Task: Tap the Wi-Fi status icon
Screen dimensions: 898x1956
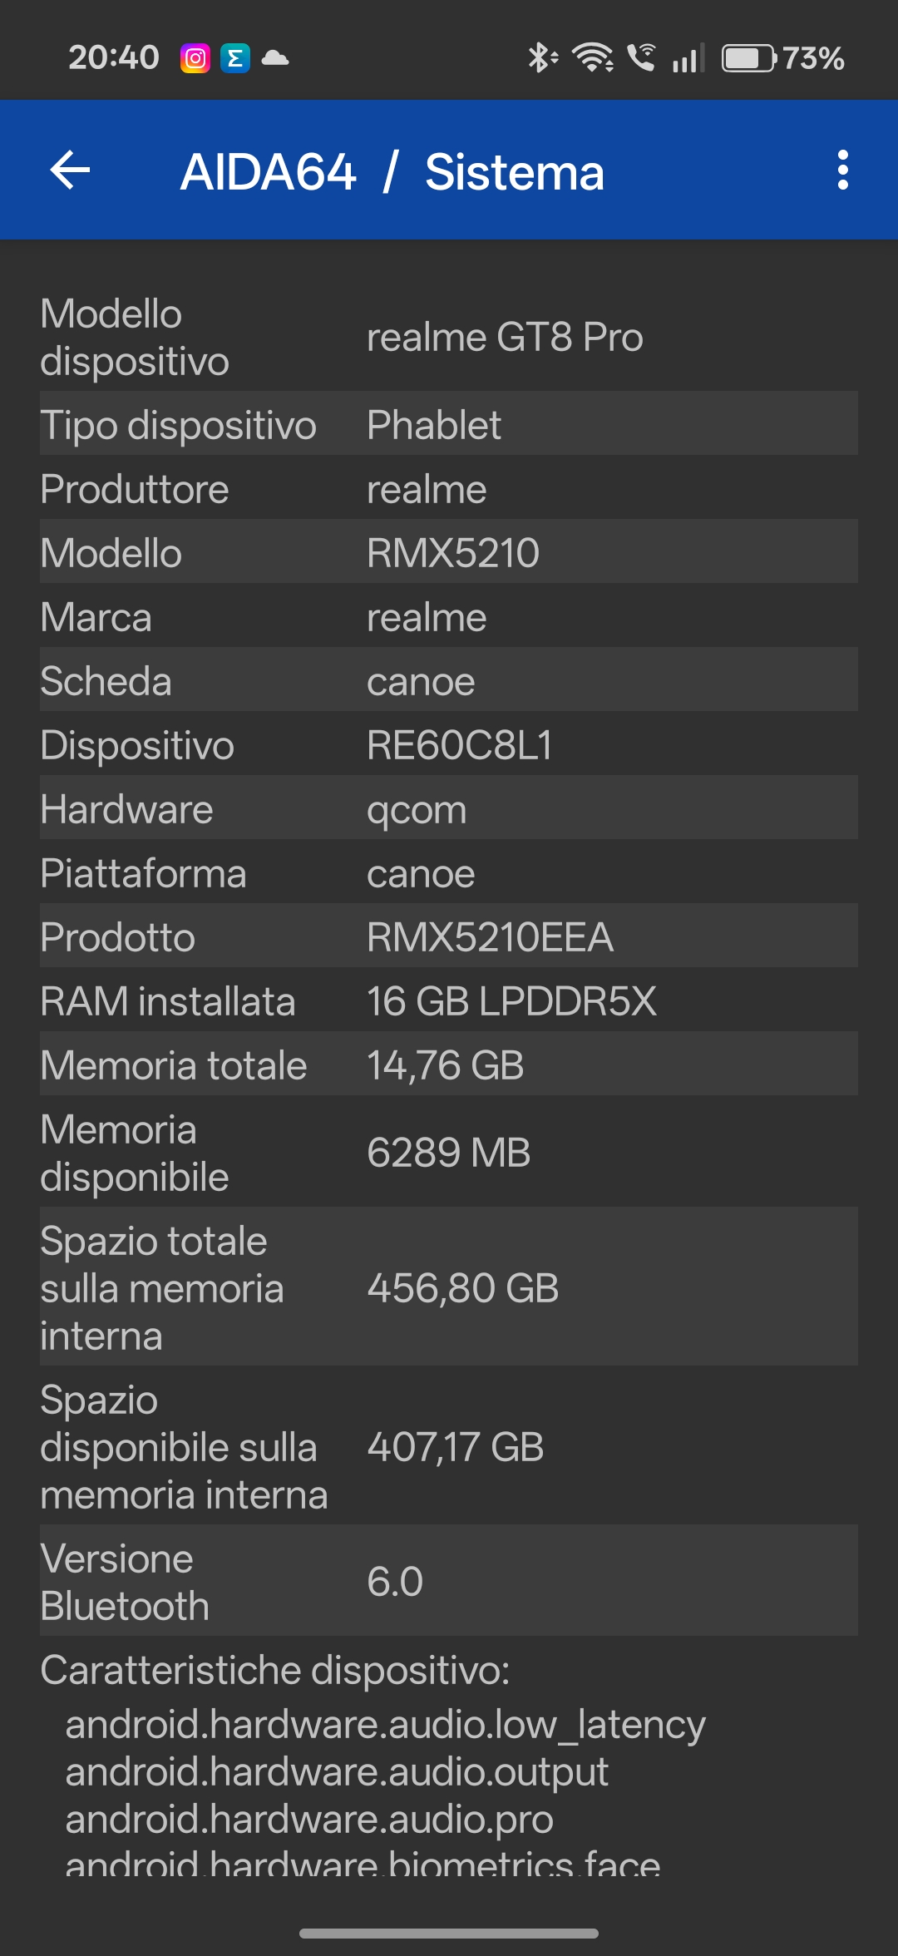Action: [593, 58]
